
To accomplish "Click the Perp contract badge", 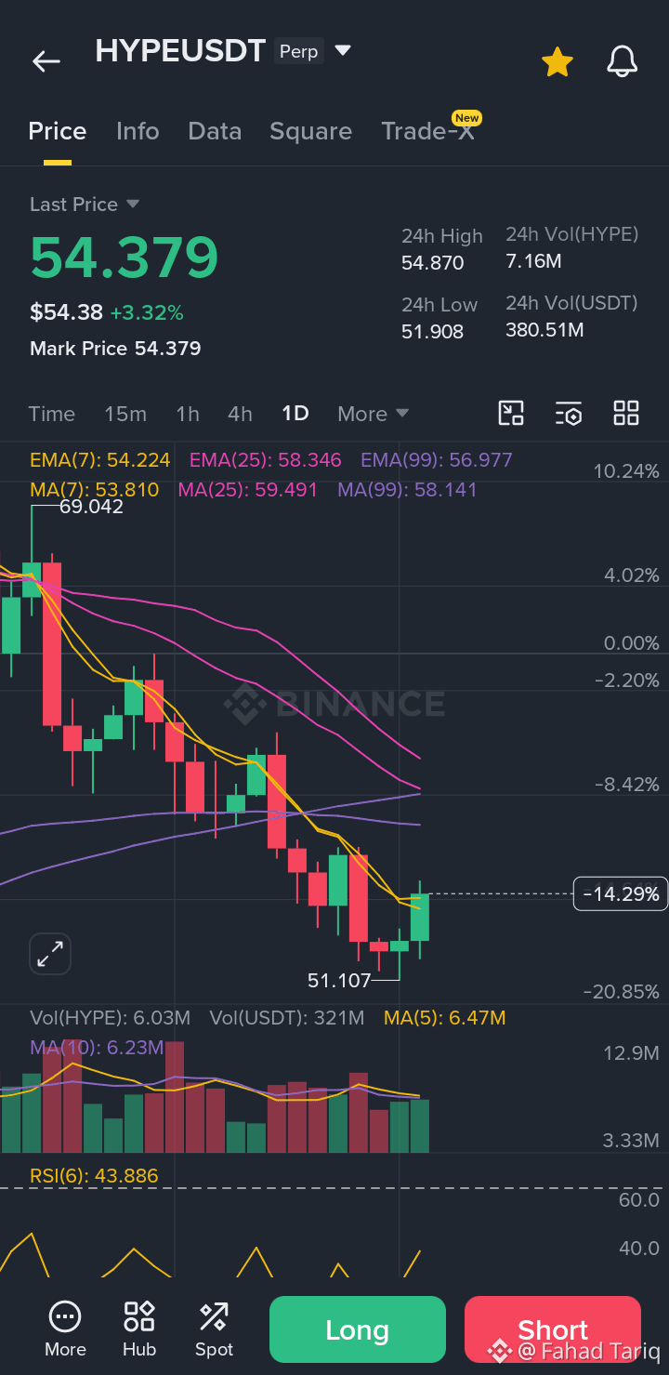I will tap(299, 51).
